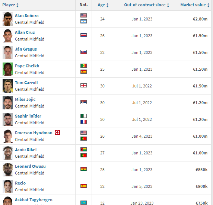Click Allan Cruz's portrait photo
This screenshot has width=213, height=205.
pyautogui.click(x=8, y=36)
